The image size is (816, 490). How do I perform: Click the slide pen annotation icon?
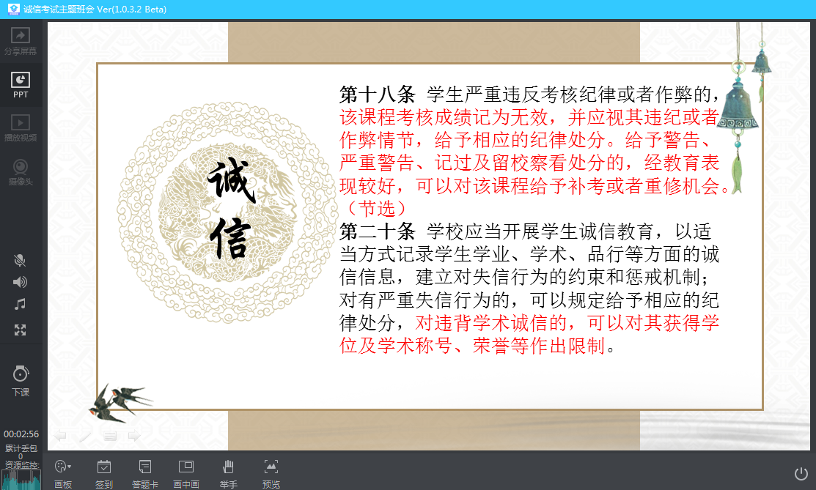85,435
